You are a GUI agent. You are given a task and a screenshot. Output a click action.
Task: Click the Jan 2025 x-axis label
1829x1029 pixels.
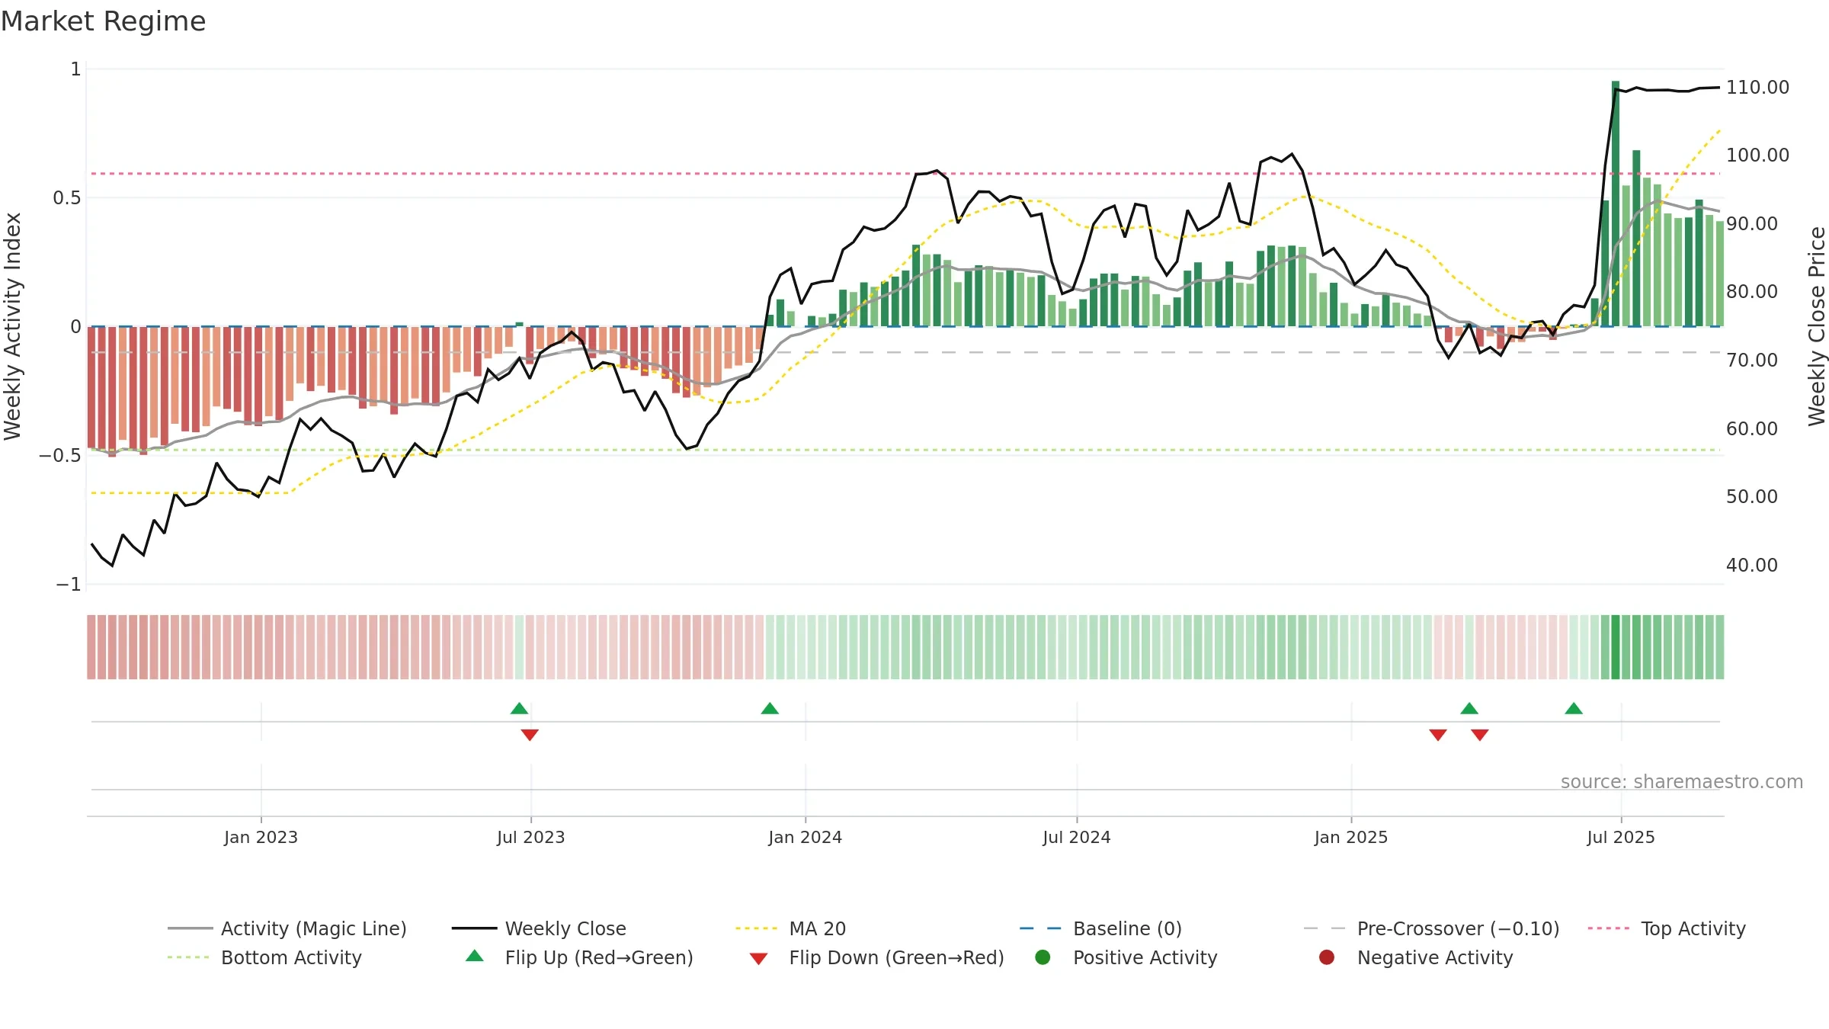coord(1350,837)
